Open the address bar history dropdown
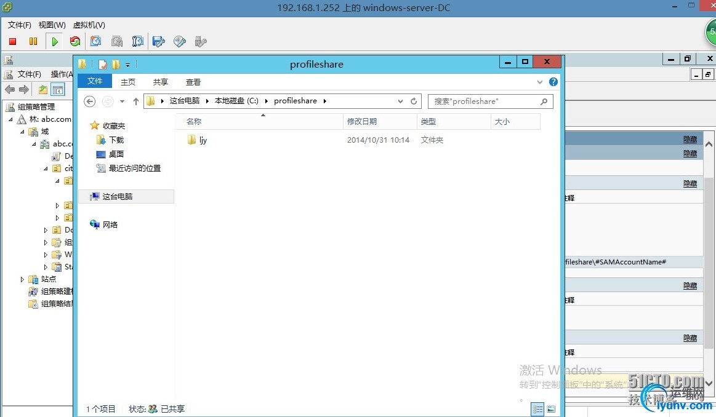 [x=400, y=101]
